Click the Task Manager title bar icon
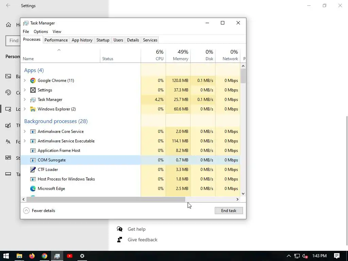The image size is (348, 261). (x=26, y=23)
